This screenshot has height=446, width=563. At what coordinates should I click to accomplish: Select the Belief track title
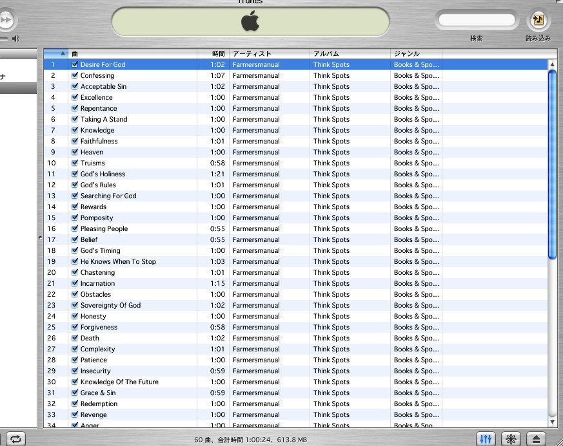point(89,239)
